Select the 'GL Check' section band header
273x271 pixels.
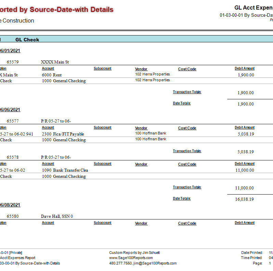pyautogui.click(x=136, y=39)
